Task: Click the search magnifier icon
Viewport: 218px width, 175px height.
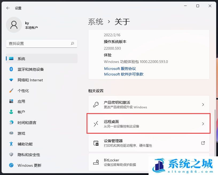Action: (72, 43)
